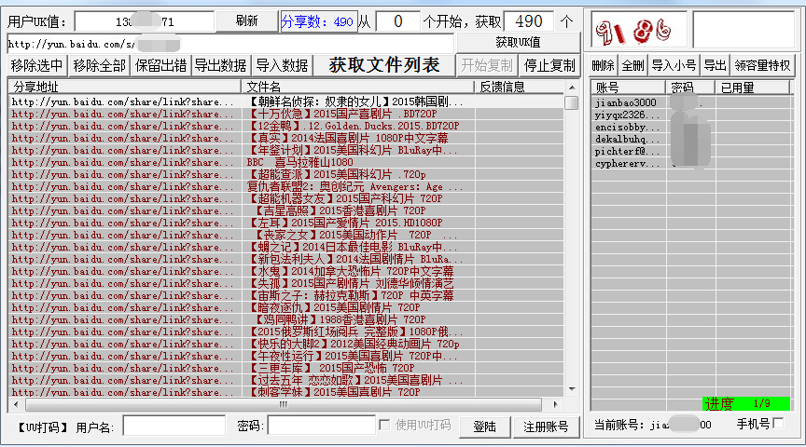Image resolution: width=806 pixels, height=447 pixels.
Task: Toggle the 手机号 checkbox
Action: coord(778,424)
